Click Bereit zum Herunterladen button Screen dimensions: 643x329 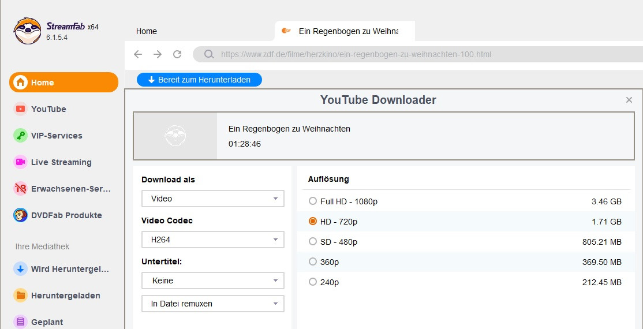coord(199,80)
